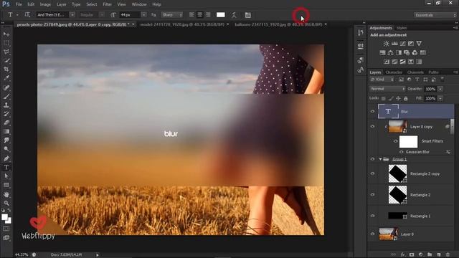Open the blend mode Normal dropdown

pos(387,89)
